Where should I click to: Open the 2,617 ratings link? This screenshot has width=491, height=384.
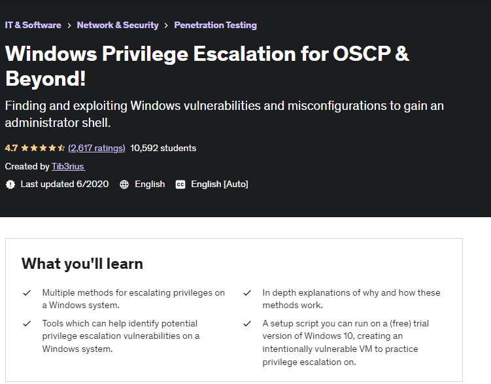(97, 148)
